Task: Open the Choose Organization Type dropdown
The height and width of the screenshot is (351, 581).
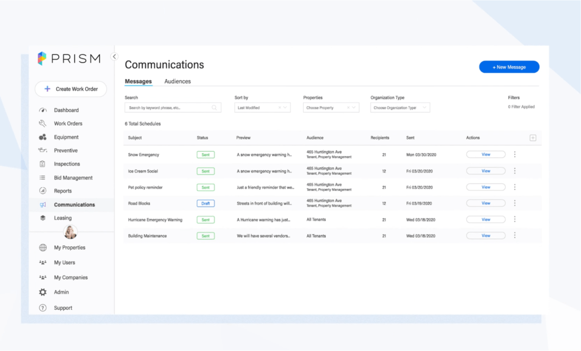Action: click(x=400, y=107)
